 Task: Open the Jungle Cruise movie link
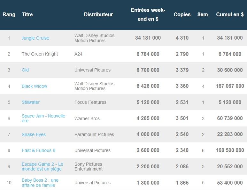(x=35, y=38)
